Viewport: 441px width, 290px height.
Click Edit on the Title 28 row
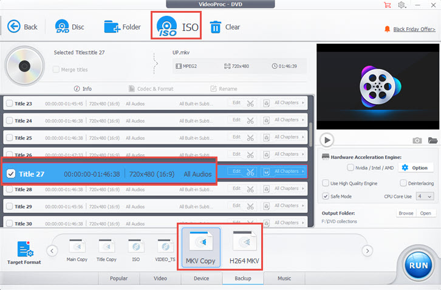coord(236,189)
